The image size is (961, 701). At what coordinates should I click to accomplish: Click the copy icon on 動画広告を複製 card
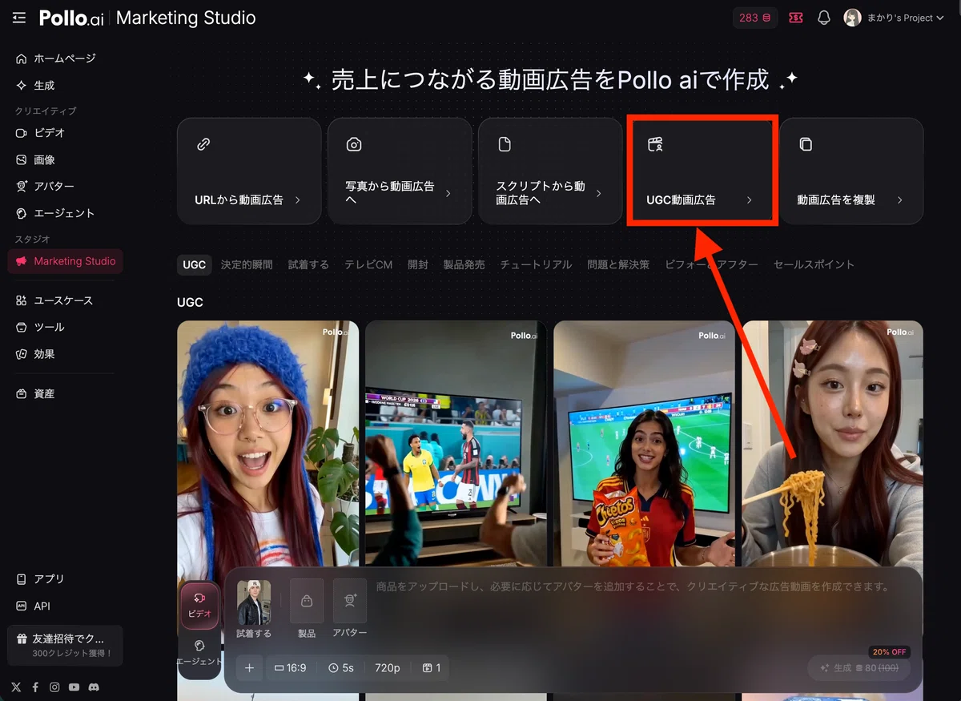coord(806,144)
